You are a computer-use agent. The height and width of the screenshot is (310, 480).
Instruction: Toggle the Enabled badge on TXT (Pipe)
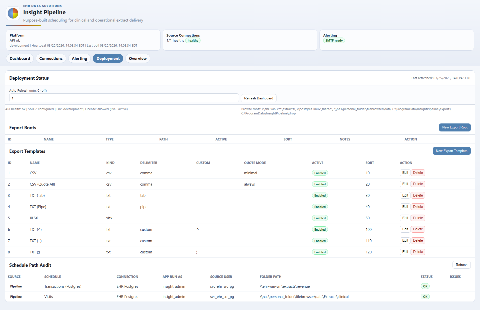(320, 207)
